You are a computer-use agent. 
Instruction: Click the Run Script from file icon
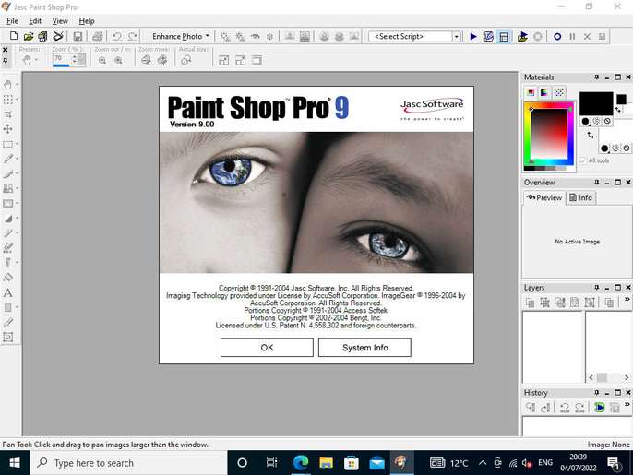522,37
